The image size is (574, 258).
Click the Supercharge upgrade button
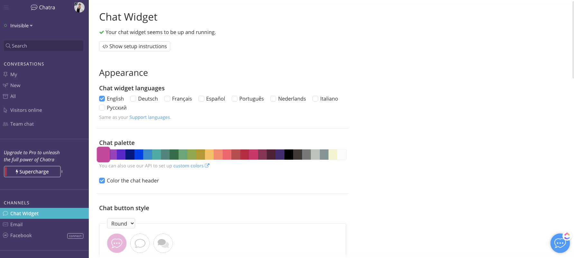pyautogui.click(x=32, y=172)
